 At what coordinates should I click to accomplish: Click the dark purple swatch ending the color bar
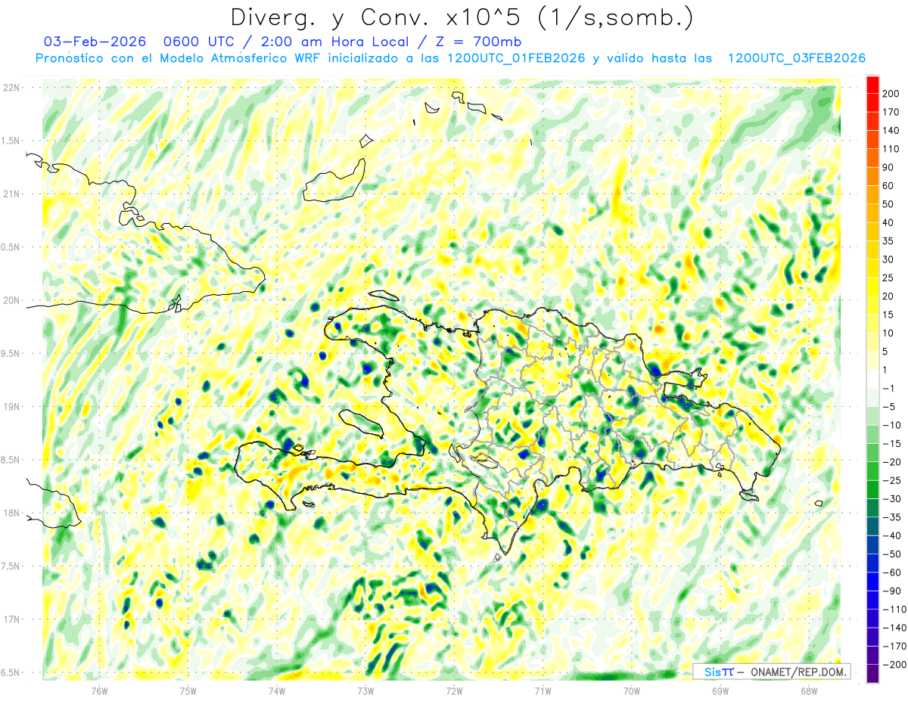[872, 674]
